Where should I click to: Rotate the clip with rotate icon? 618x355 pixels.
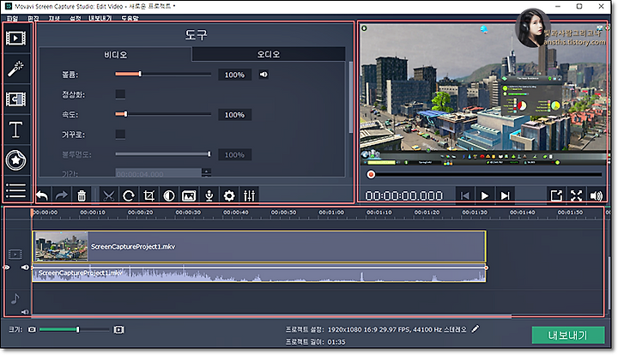129,196
